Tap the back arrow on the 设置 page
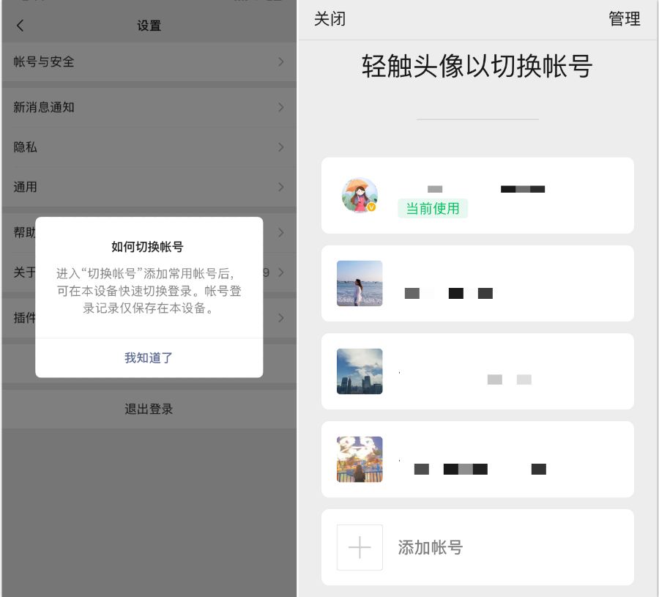Viewport: 659px width, 597px height. click(x=20, y=26)
